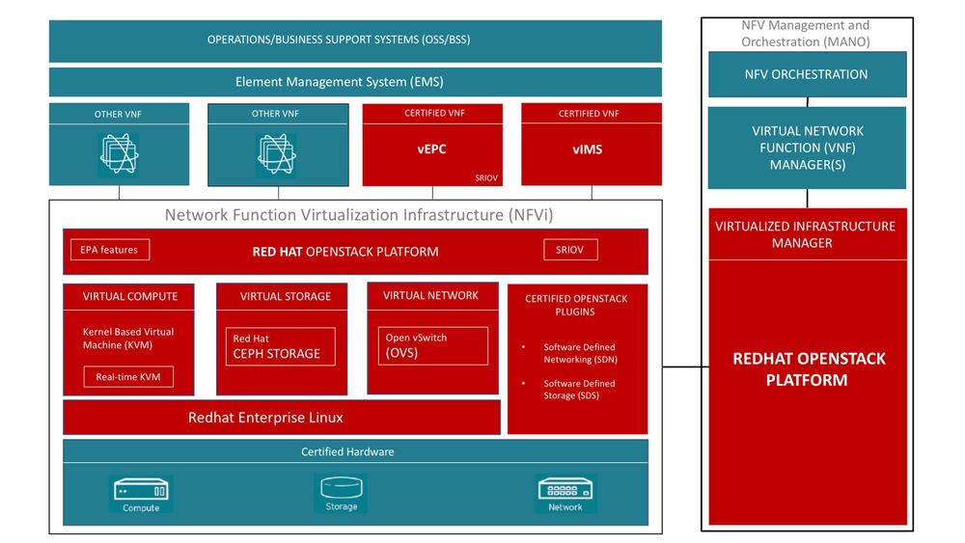Click the VIRTUAL STORAGE header

click(282, 296)
